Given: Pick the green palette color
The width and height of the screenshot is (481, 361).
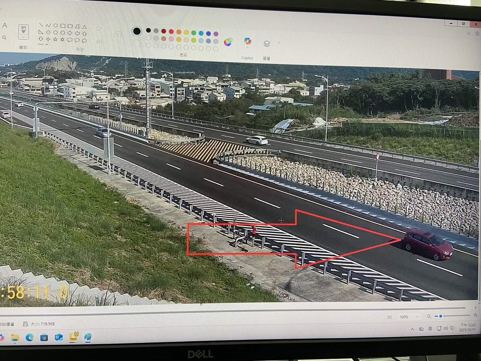Looking at the screenshot, I should (x=194, y=33).
